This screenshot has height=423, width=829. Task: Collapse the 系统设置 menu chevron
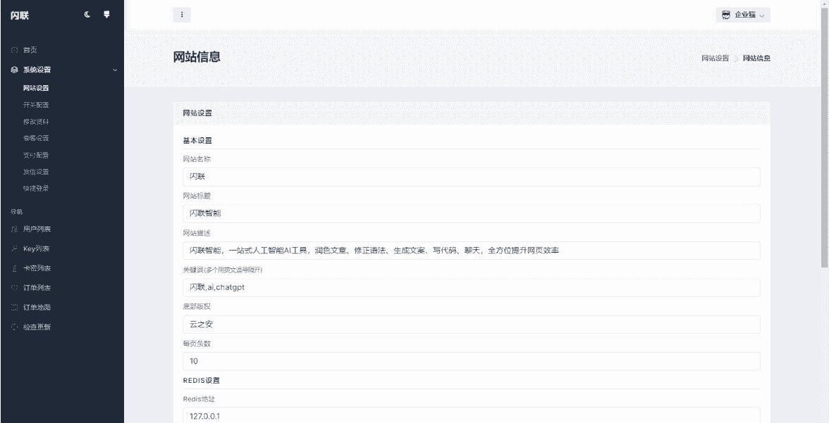point(116,70)
